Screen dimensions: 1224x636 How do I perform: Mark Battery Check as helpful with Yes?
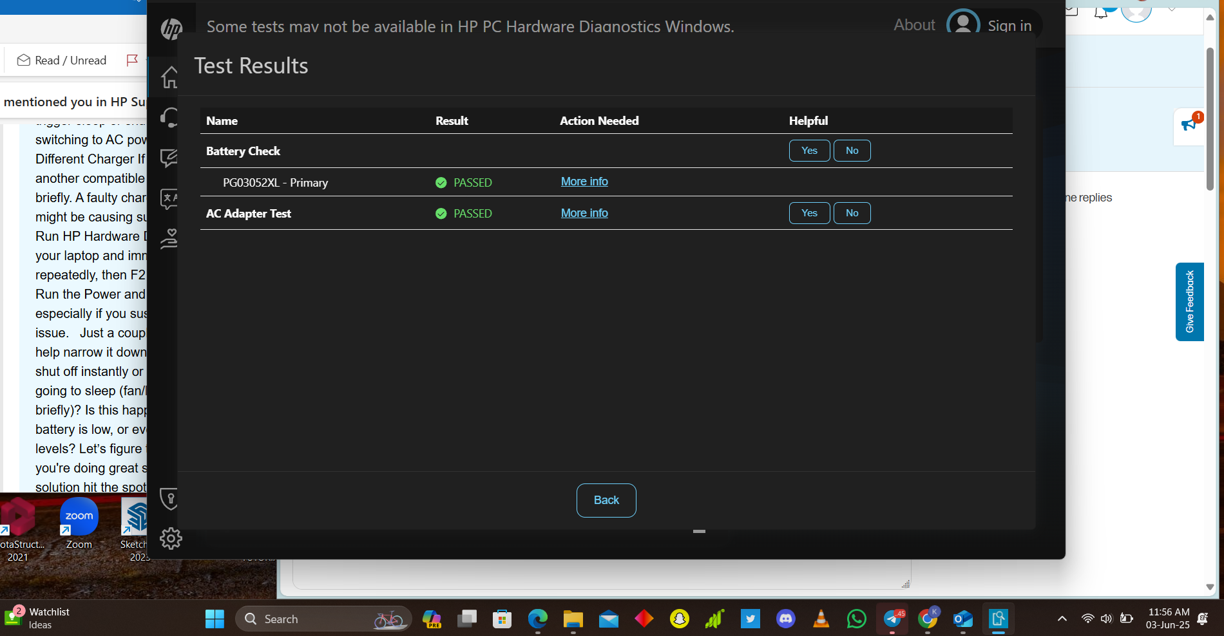click(x=809, y=151)
